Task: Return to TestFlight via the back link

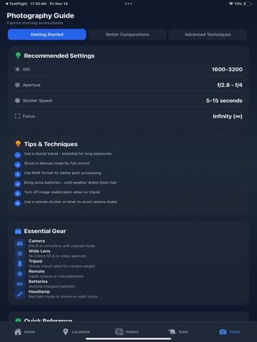Action: 16,4
